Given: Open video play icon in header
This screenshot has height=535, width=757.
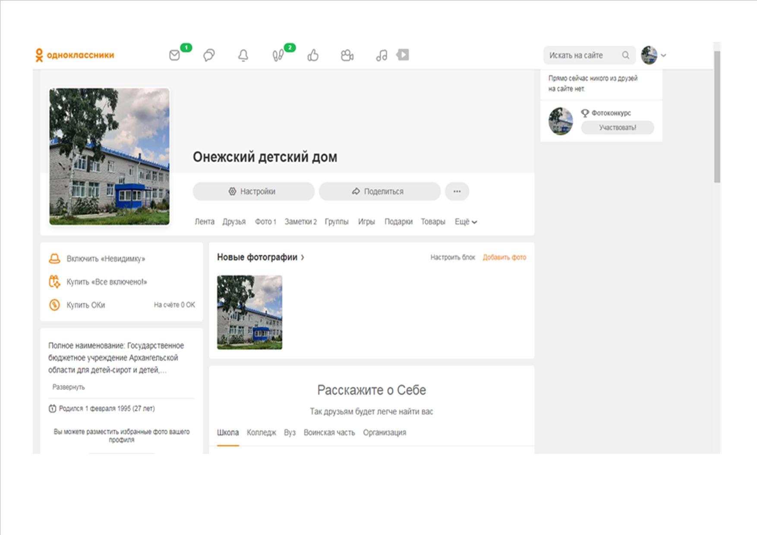Looking at the screenshot, I should (403, 55).
